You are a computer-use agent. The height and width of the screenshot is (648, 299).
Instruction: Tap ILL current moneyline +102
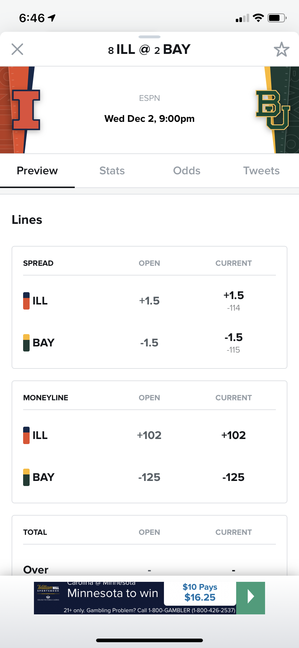click(x=234, y=435)
